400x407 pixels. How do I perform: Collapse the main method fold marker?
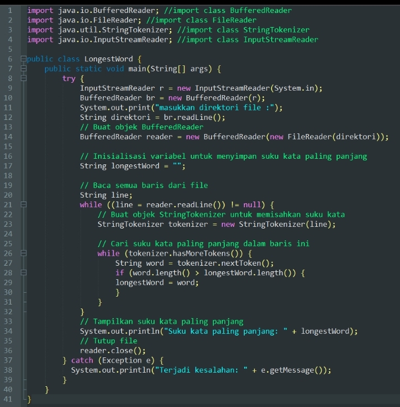tap(23, 69)
